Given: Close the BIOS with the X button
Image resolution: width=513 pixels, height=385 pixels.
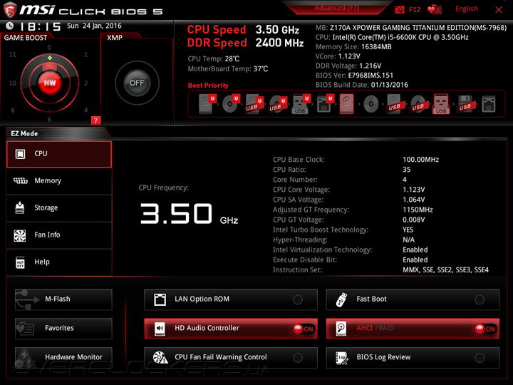Looking at the screenshot, I should click(x=499, y=9).
